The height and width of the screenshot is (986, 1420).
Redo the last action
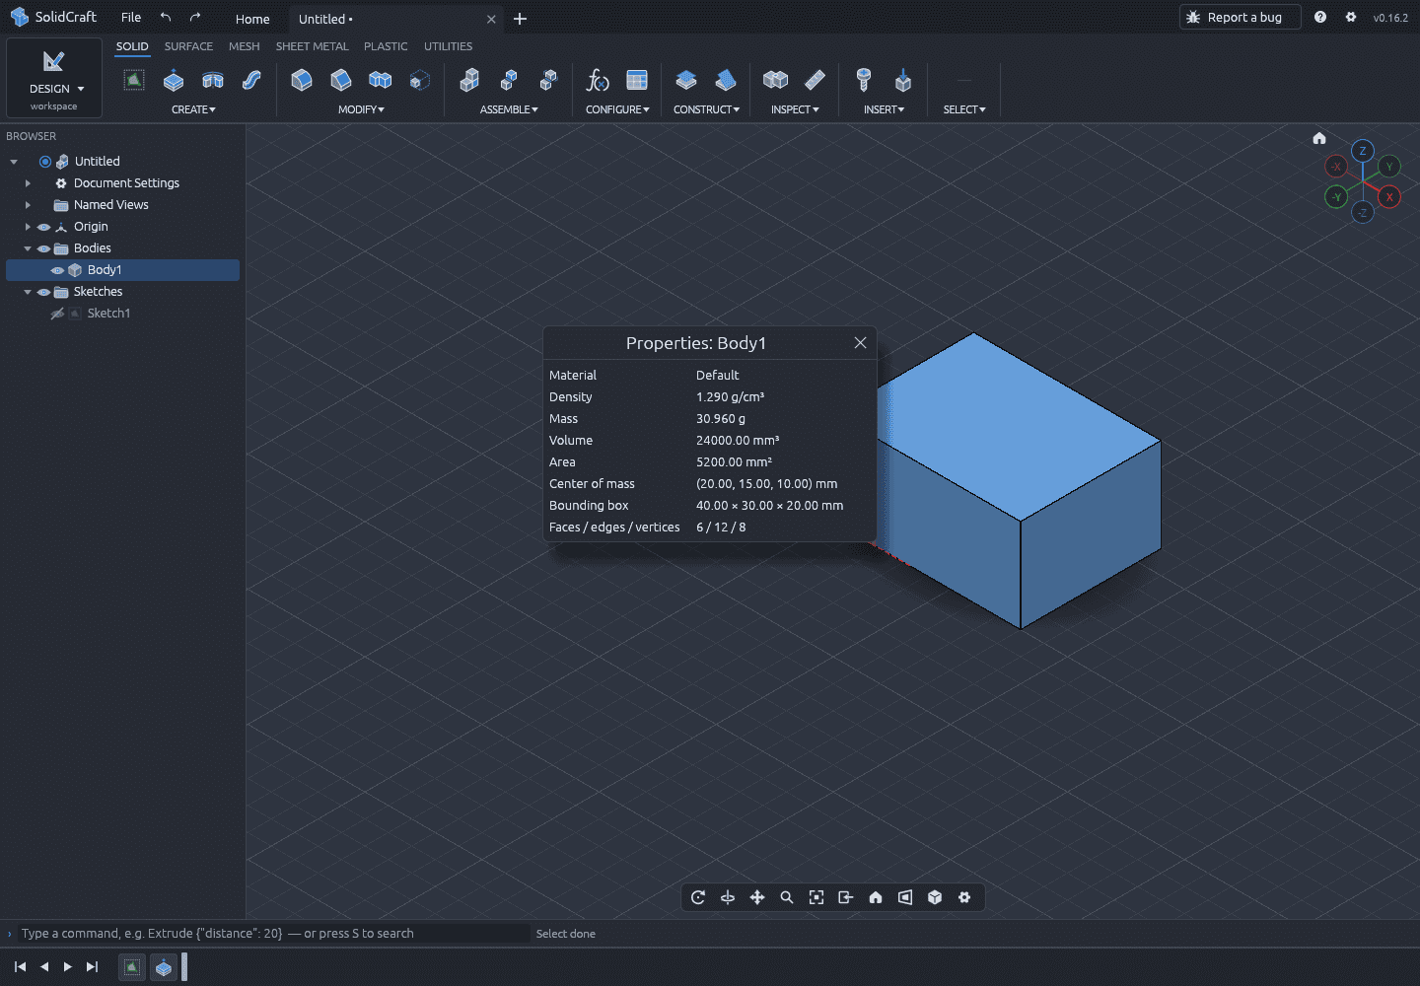coord(195,17)
